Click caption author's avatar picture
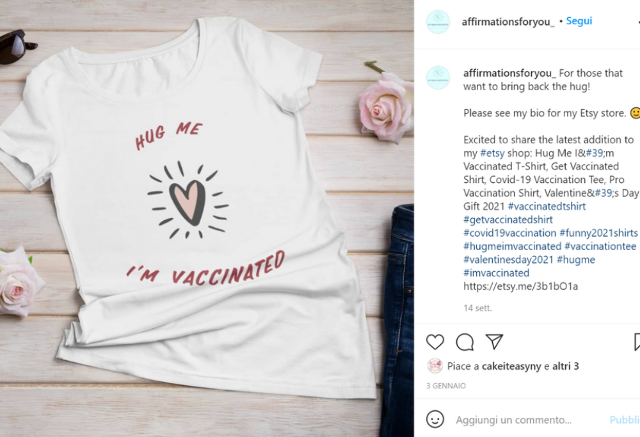This screenshot has width=640, height=437. pyautogui.click(x=438, y=77)
